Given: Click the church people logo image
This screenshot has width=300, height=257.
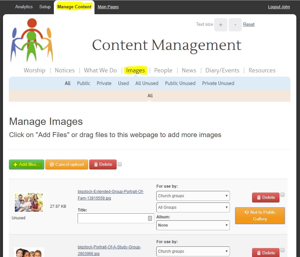Looking at the screenshot, I should pyautogui.click(x=32, y=40).
